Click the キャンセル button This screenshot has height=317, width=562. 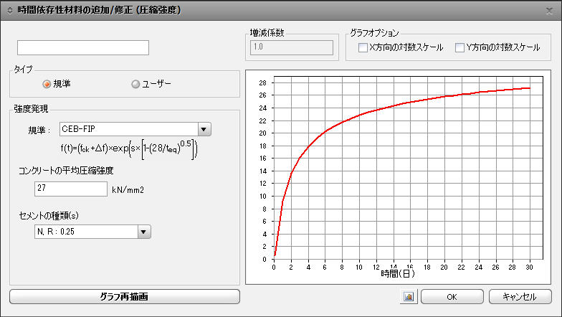tap(520, 296)
